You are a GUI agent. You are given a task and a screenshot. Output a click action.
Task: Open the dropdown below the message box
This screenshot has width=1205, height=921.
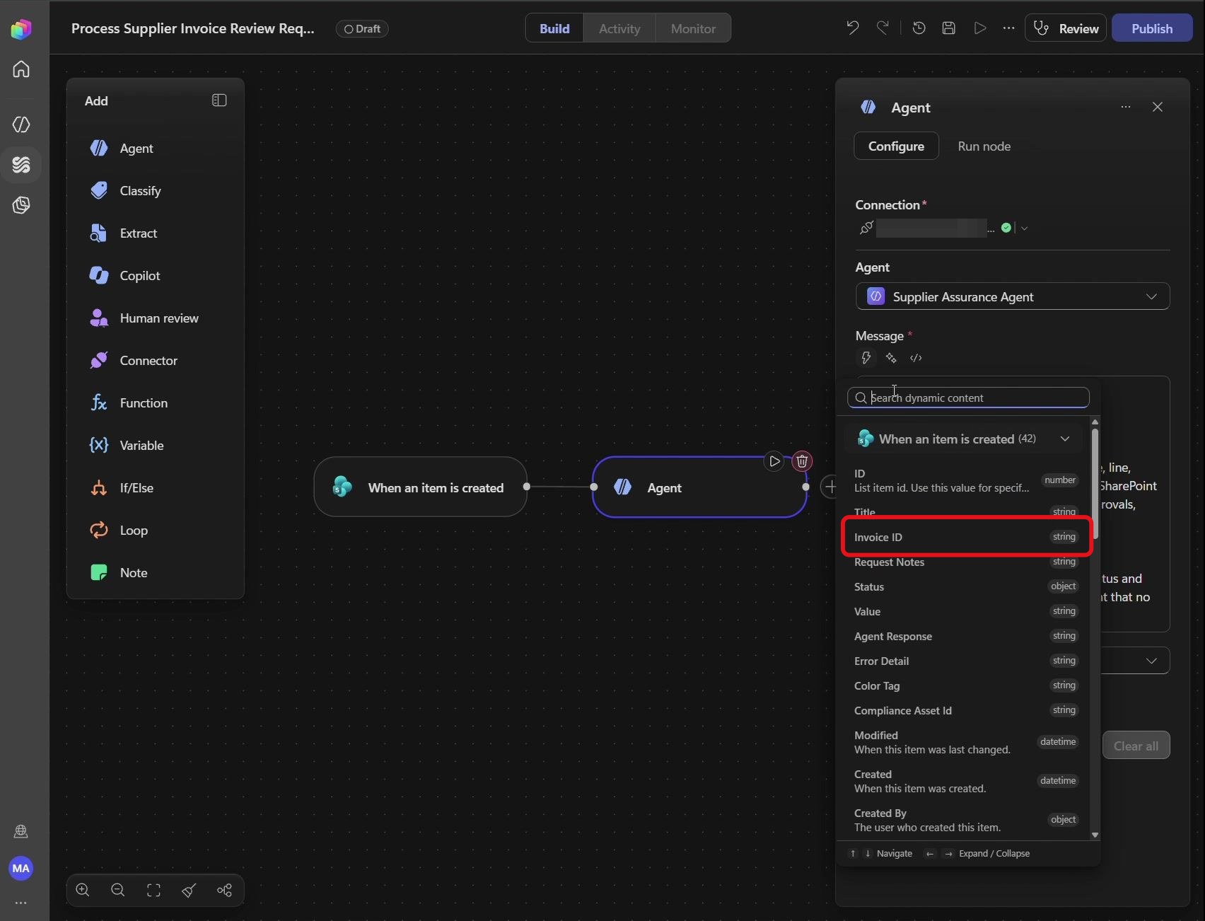coord(1136,661)
